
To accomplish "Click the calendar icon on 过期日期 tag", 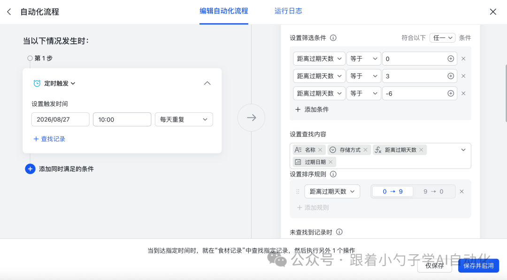I will tap(298, 162).
